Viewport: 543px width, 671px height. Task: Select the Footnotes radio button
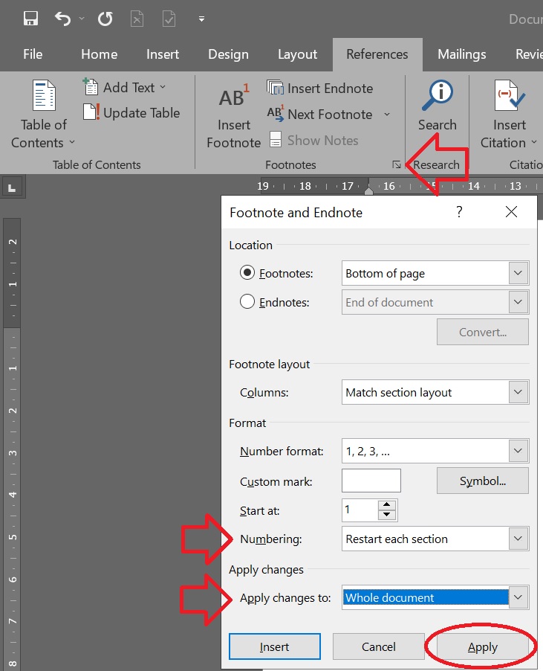pyautogui.click(x=247, y=272)
